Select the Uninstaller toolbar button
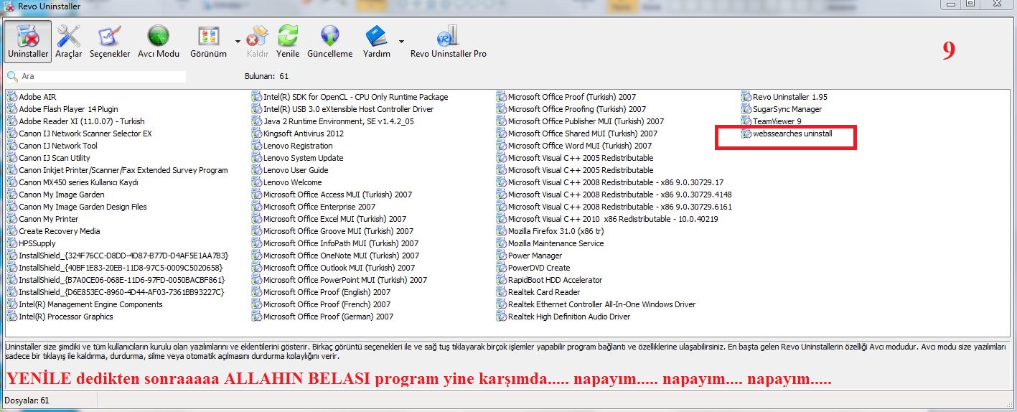The height and width of the screenshot is (412, 1017). (28, 41)
